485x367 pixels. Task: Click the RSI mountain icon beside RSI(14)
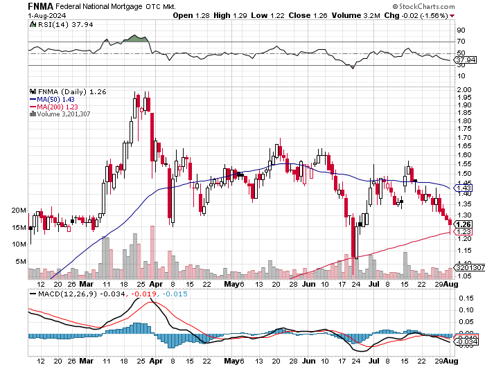pos(33,24)
